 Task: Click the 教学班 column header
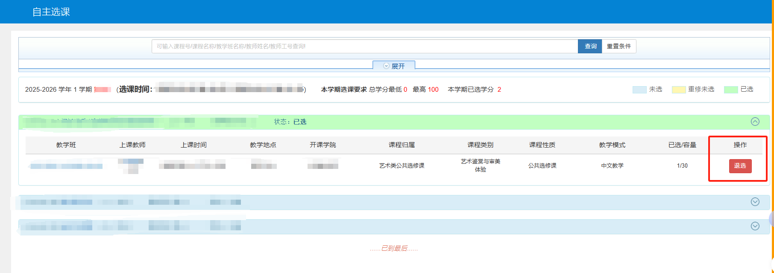click(66, 145)
